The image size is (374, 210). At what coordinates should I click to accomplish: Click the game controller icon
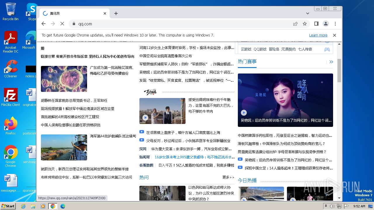pos(327,49)
